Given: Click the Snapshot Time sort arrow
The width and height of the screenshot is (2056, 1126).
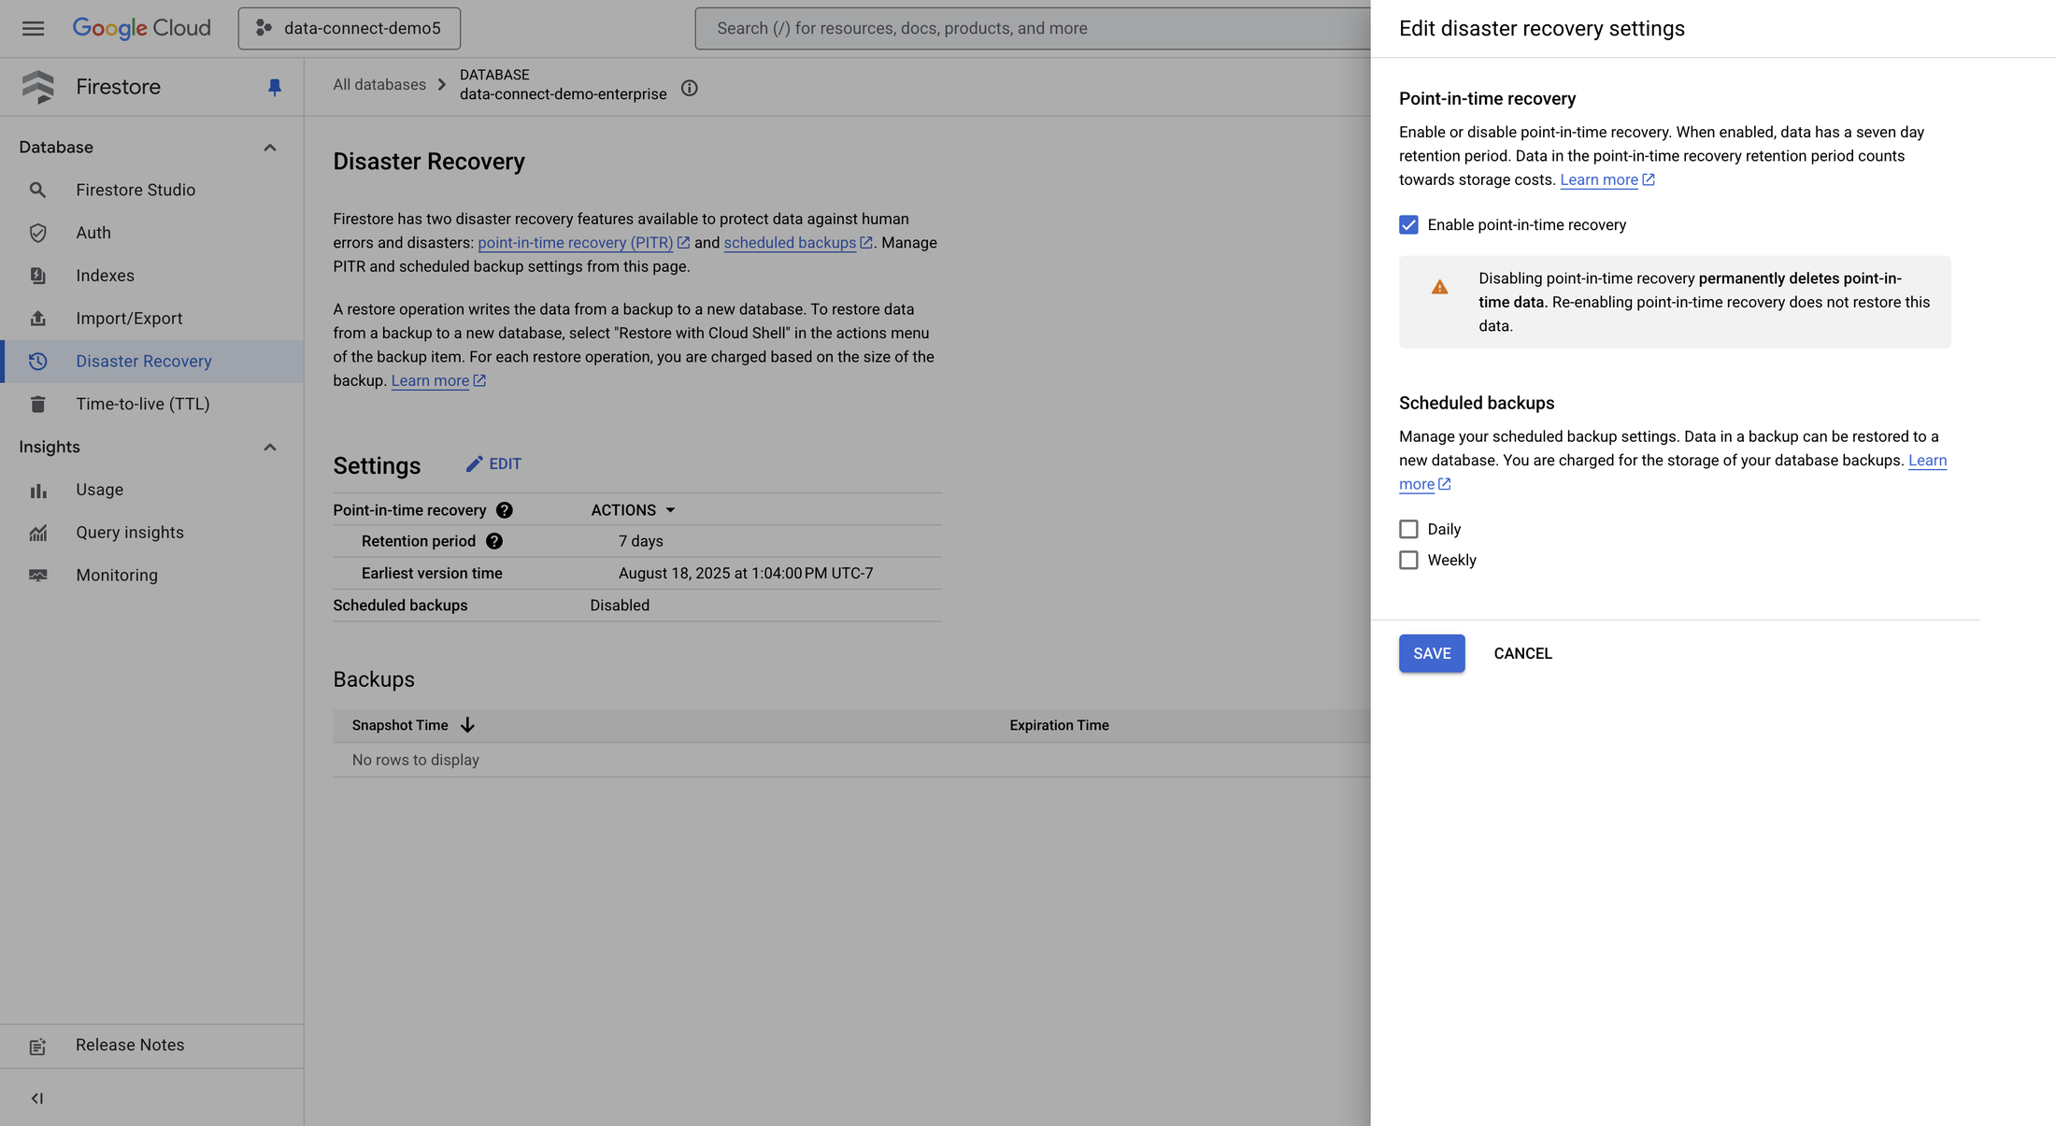Looking at the screenshot, I should click(467, 725).
